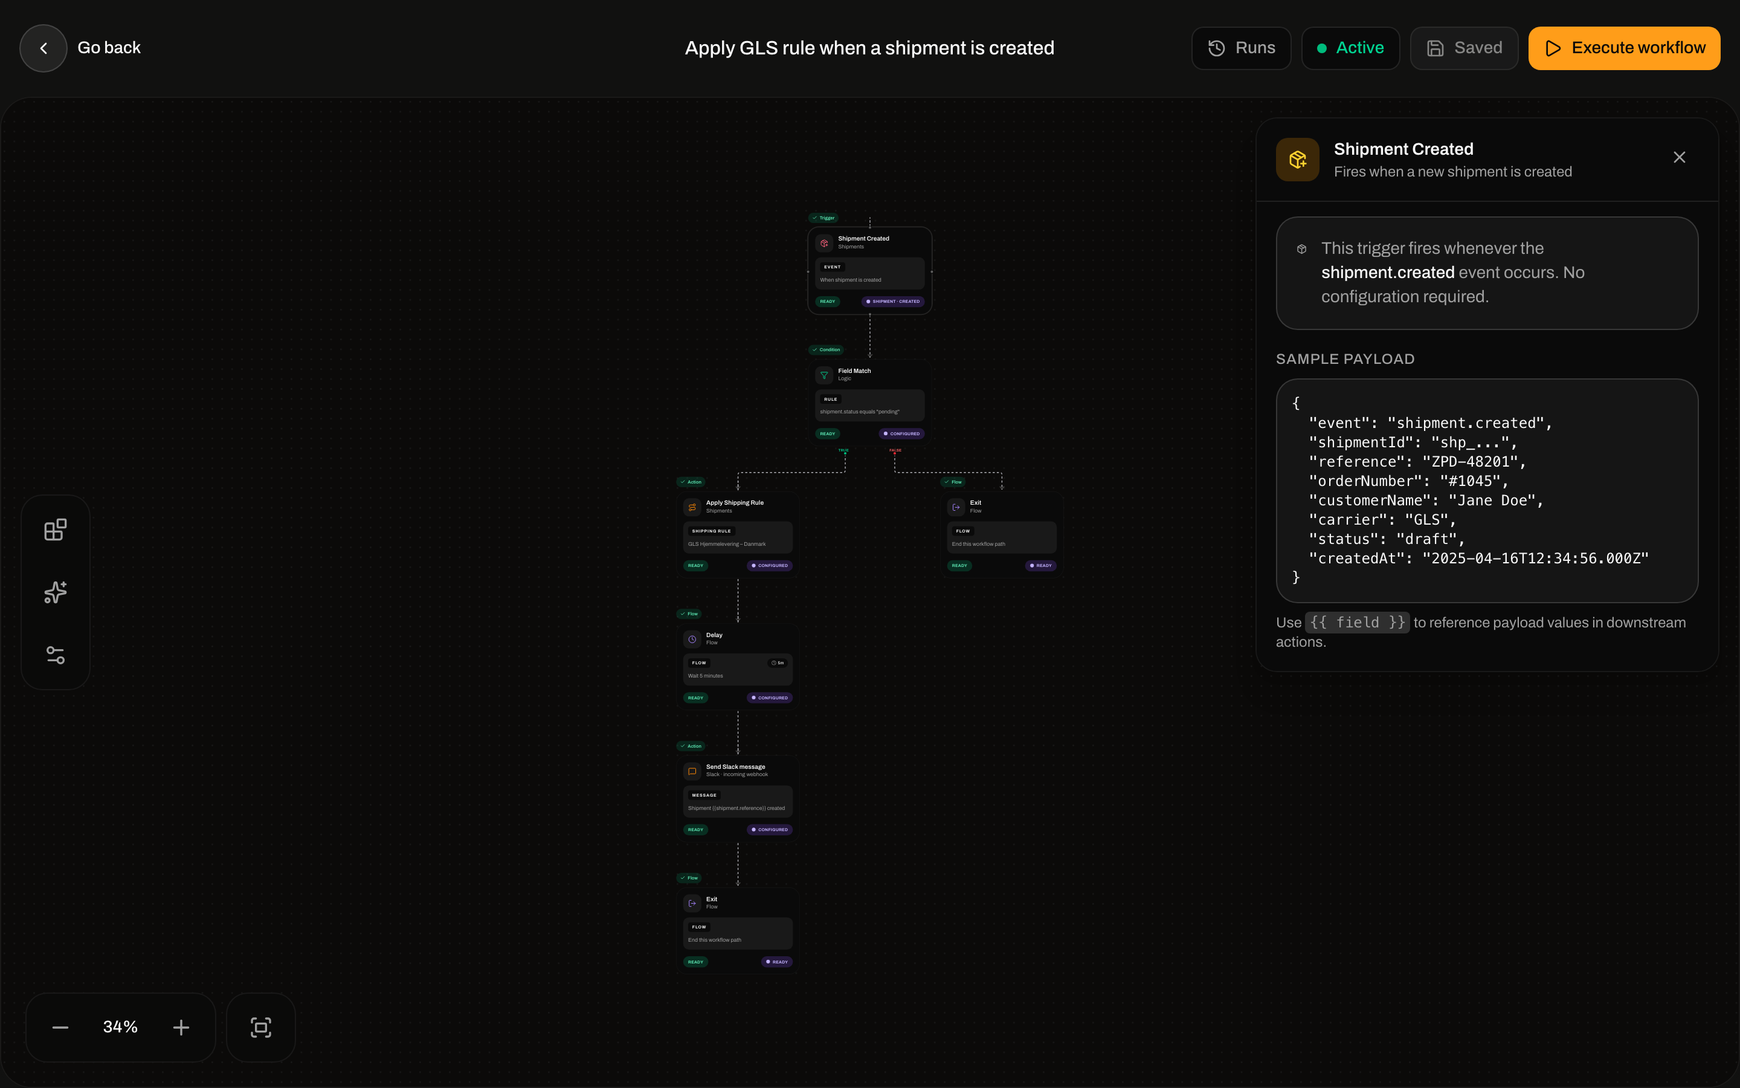Zoom in with the plus button
The width and height of the screenshot is (1740, 1088).
pyautogui.click(x=181, y=1028)
